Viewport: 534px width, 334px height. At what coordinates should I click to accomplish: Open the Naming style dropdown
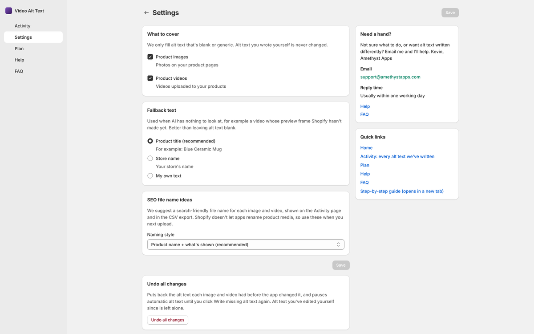[x=246, y=244]
